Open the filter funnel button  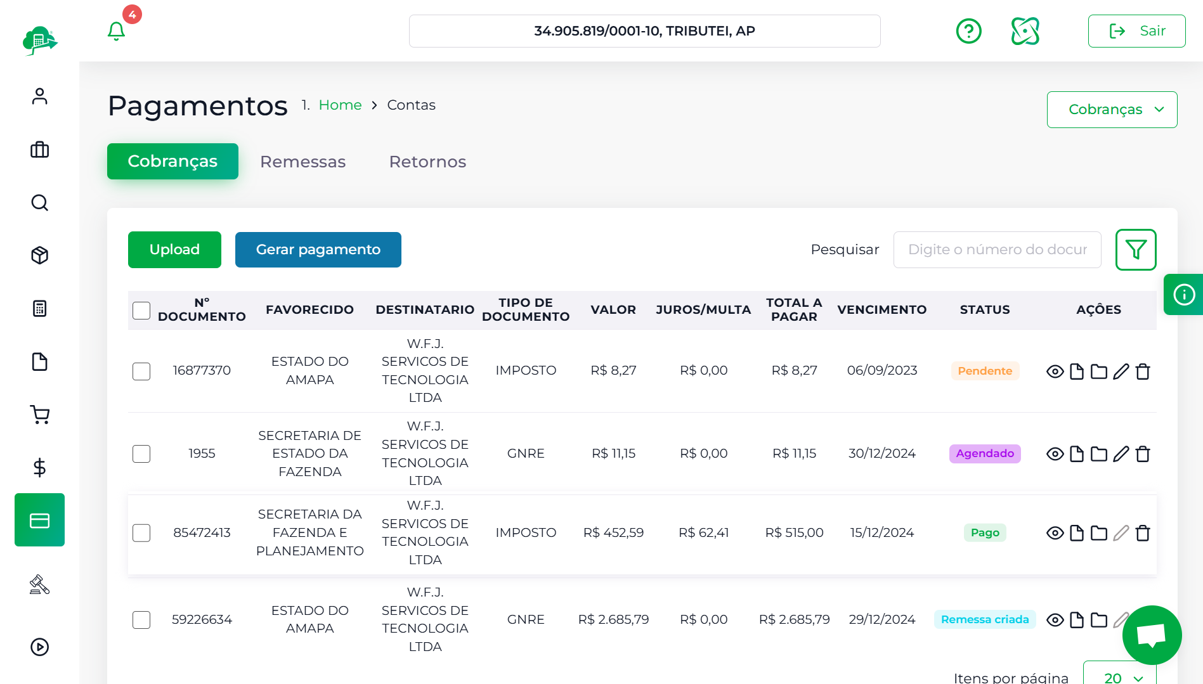click(1135, 250)
